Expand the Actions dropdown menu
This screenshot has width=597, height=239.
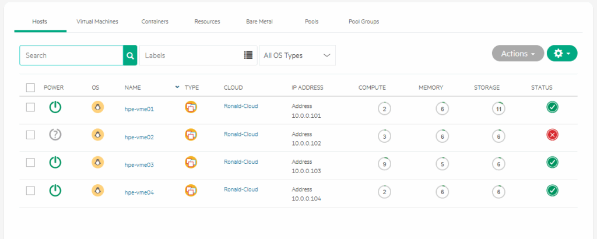pyautogui.click(x=518, y=54)
